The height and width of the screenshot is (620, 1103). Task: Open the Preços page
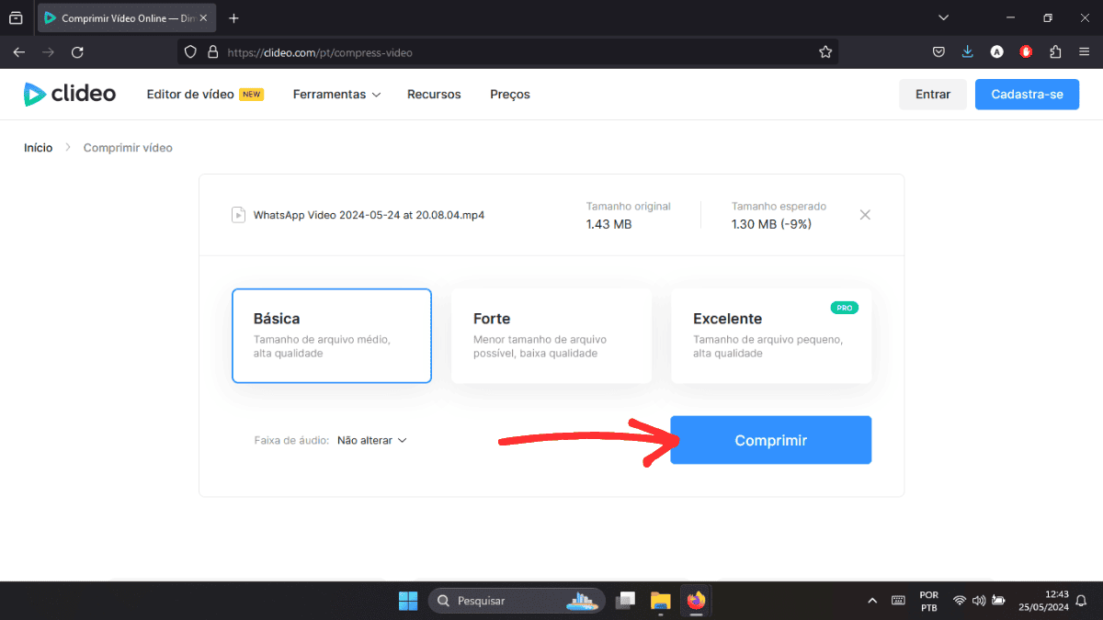tap(510, 95)
